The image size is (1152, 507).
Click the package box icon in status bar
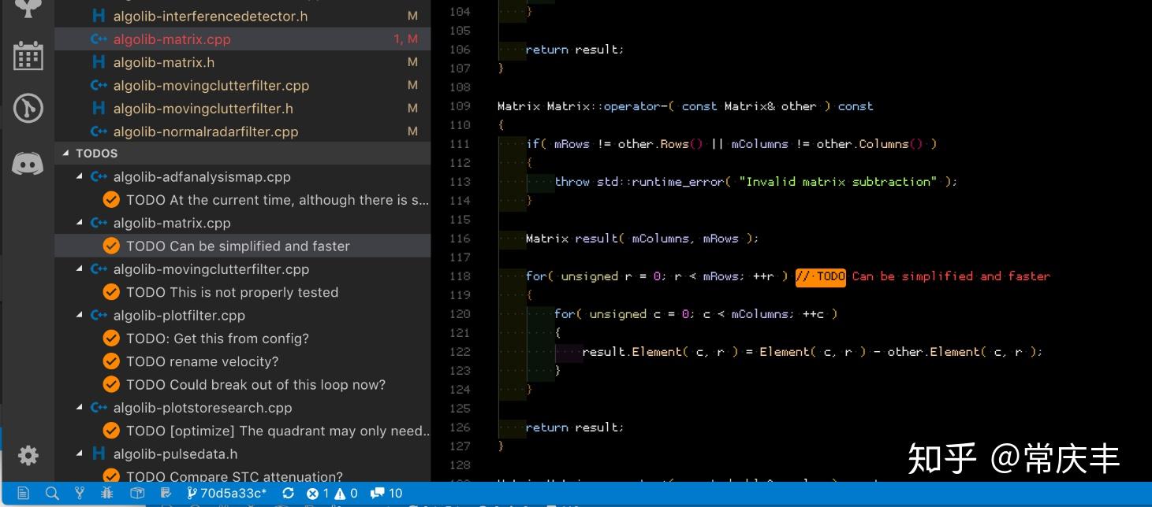click(137, 494)
